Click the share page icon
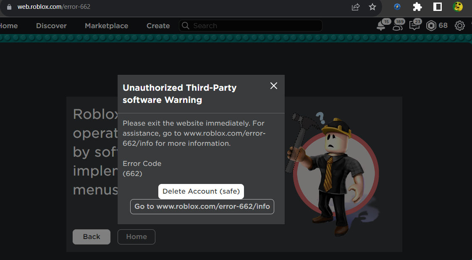Screen dimensions: 472x260 click(x=356, y=7)
